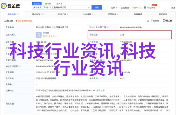This screenshot has width=176, height=115.
Task: Click the 工商注册 section heading
Action: pos(9,21)
